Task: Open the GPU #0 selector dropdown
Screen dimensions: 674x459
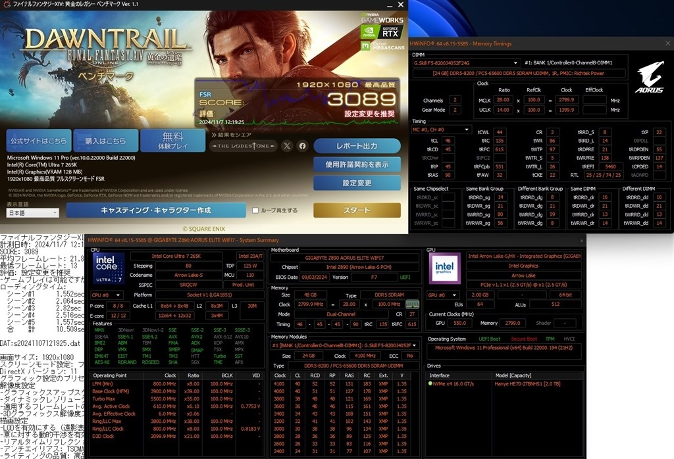Action: (443, 295)
